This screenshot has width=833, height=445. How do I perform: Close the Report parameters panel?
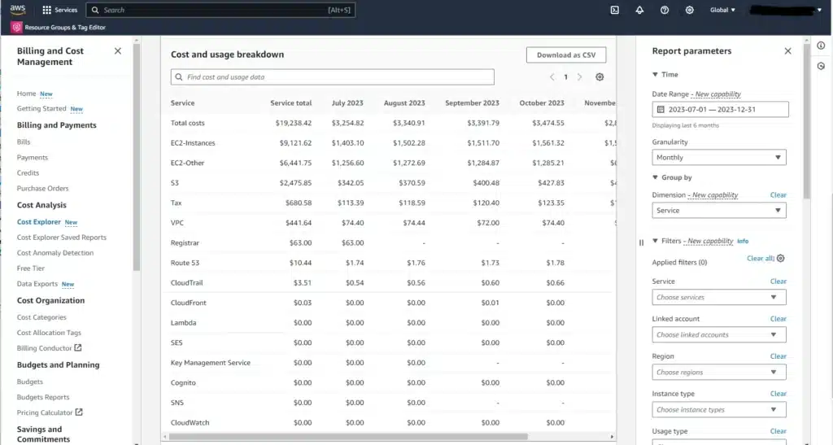787,51
